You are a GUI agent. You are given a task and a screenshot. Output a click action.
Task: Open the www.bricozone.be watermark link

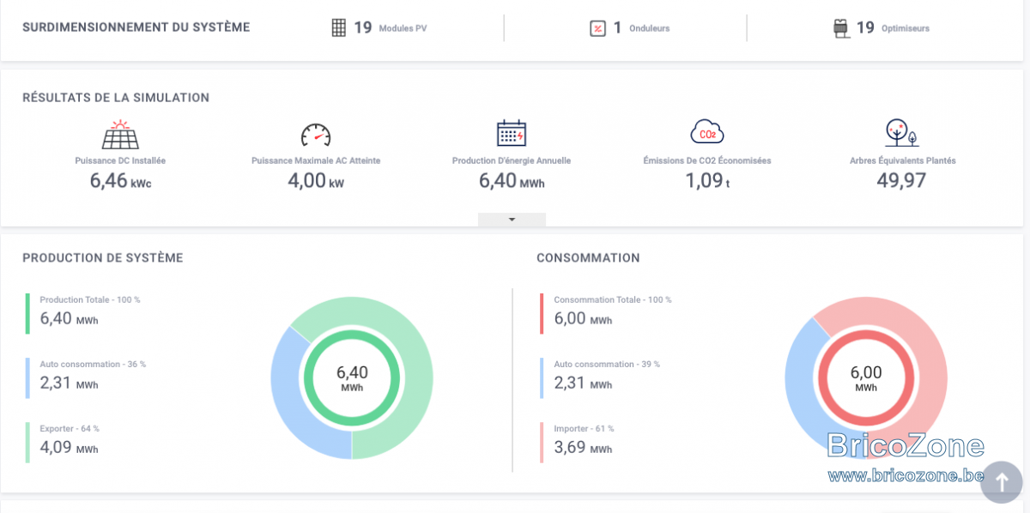(906, 474)
